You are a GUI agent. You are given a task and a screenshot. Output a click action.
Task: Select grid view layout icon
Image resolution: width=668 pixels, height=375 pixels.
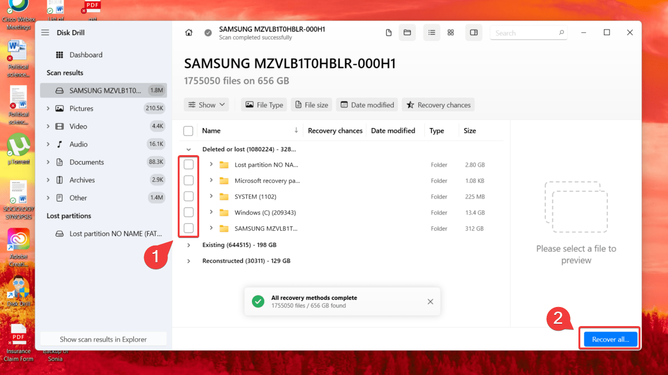[x=451, y=33]
